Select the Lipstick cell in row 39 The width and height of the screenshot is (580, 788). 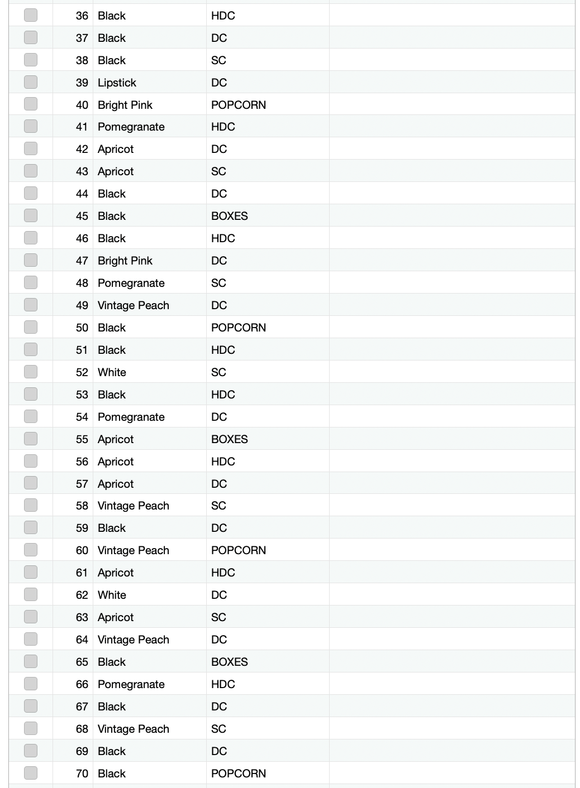tap(150, 82)
